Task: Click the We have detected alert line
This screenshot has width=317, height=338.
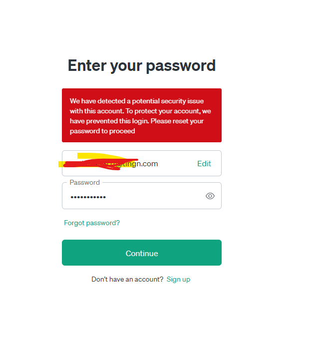Action: [137, 101]
